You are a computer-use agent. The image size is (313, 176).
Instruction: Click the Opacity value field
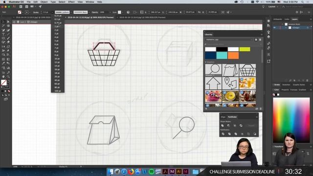[104, 12]
